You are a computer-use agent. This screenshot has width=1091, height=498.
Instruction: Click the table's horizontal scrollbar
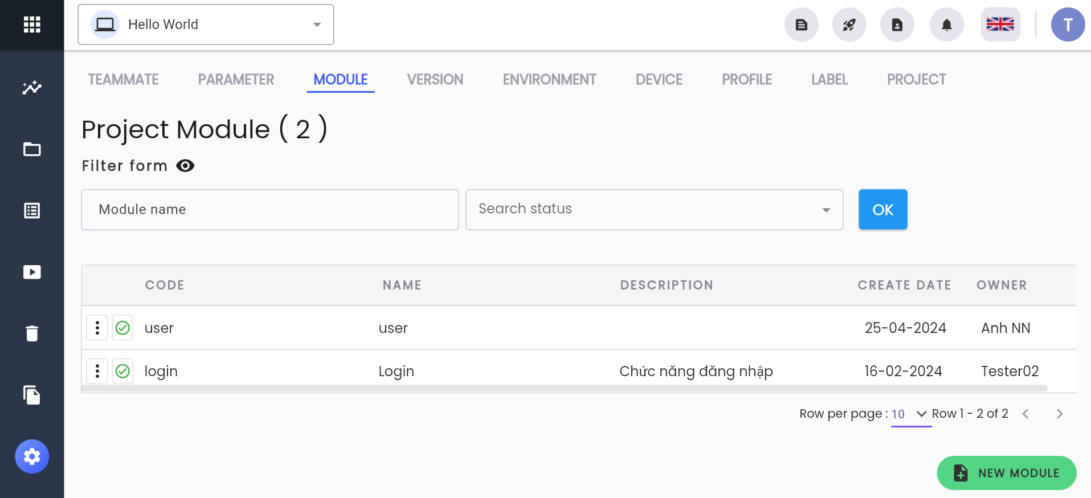(x=565, y=388)
